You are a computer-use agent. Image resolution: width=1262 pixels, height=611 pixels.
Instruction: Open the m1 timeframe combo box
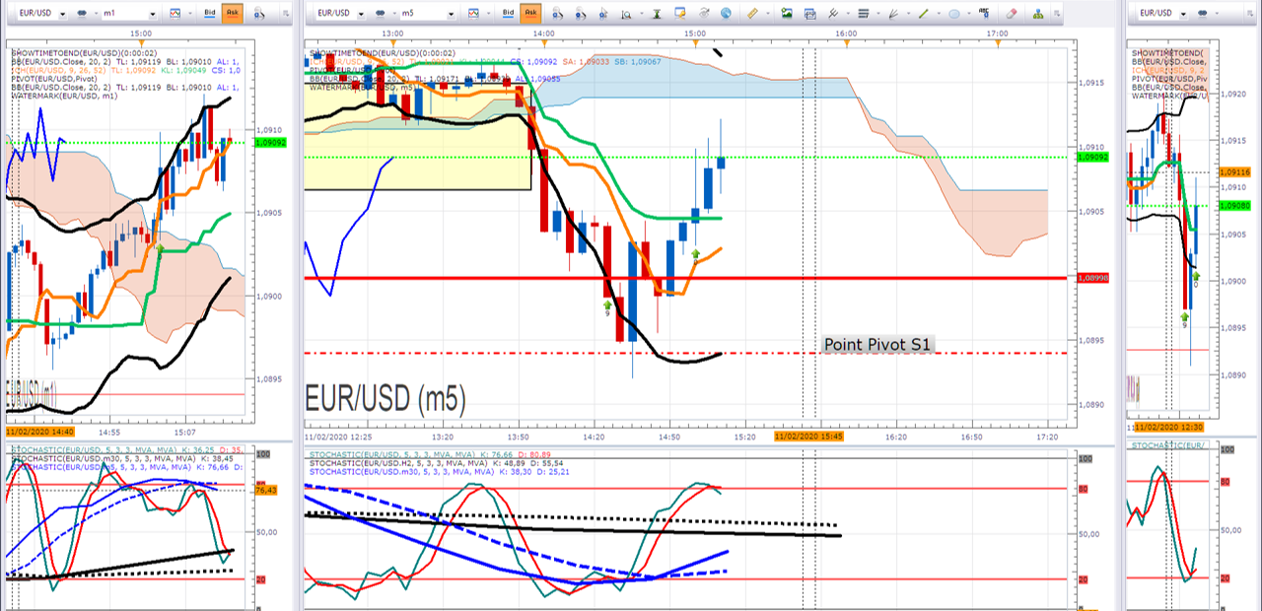tap(130, 14)
